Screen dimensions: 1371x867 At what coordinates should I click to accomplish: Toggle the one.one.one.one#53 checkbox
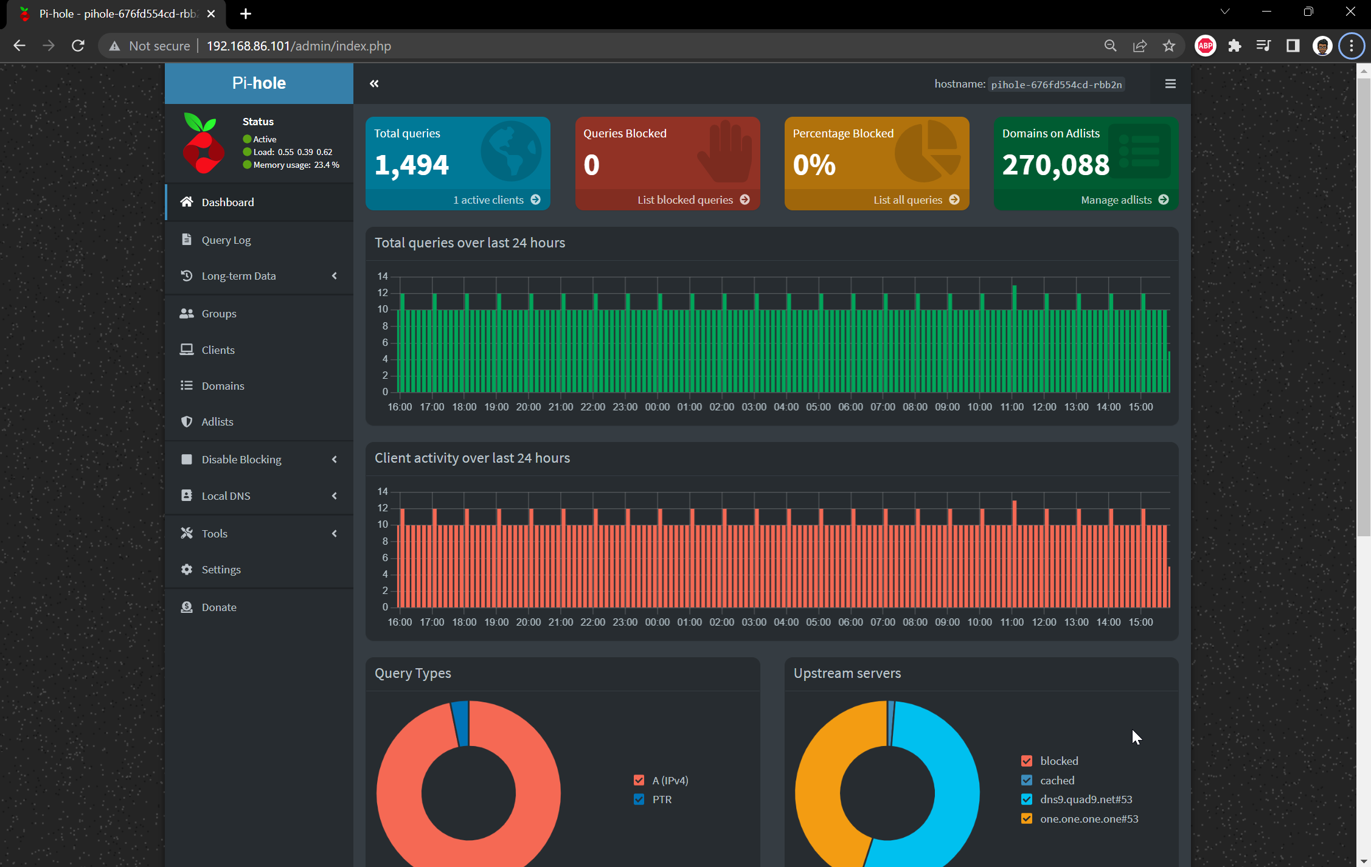[x=1027, y=818]
